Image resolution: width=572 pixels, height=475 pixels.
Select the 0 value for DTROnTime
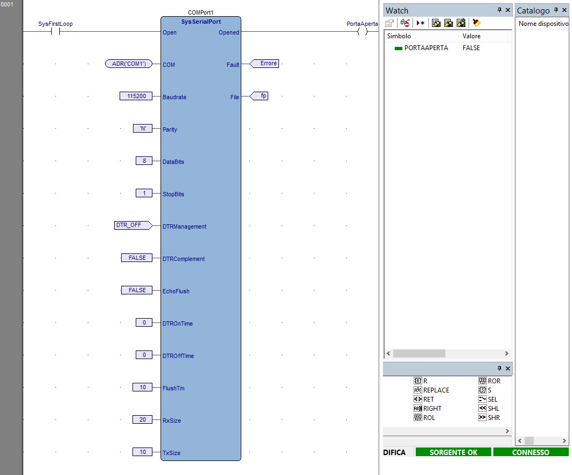[144, 322]
